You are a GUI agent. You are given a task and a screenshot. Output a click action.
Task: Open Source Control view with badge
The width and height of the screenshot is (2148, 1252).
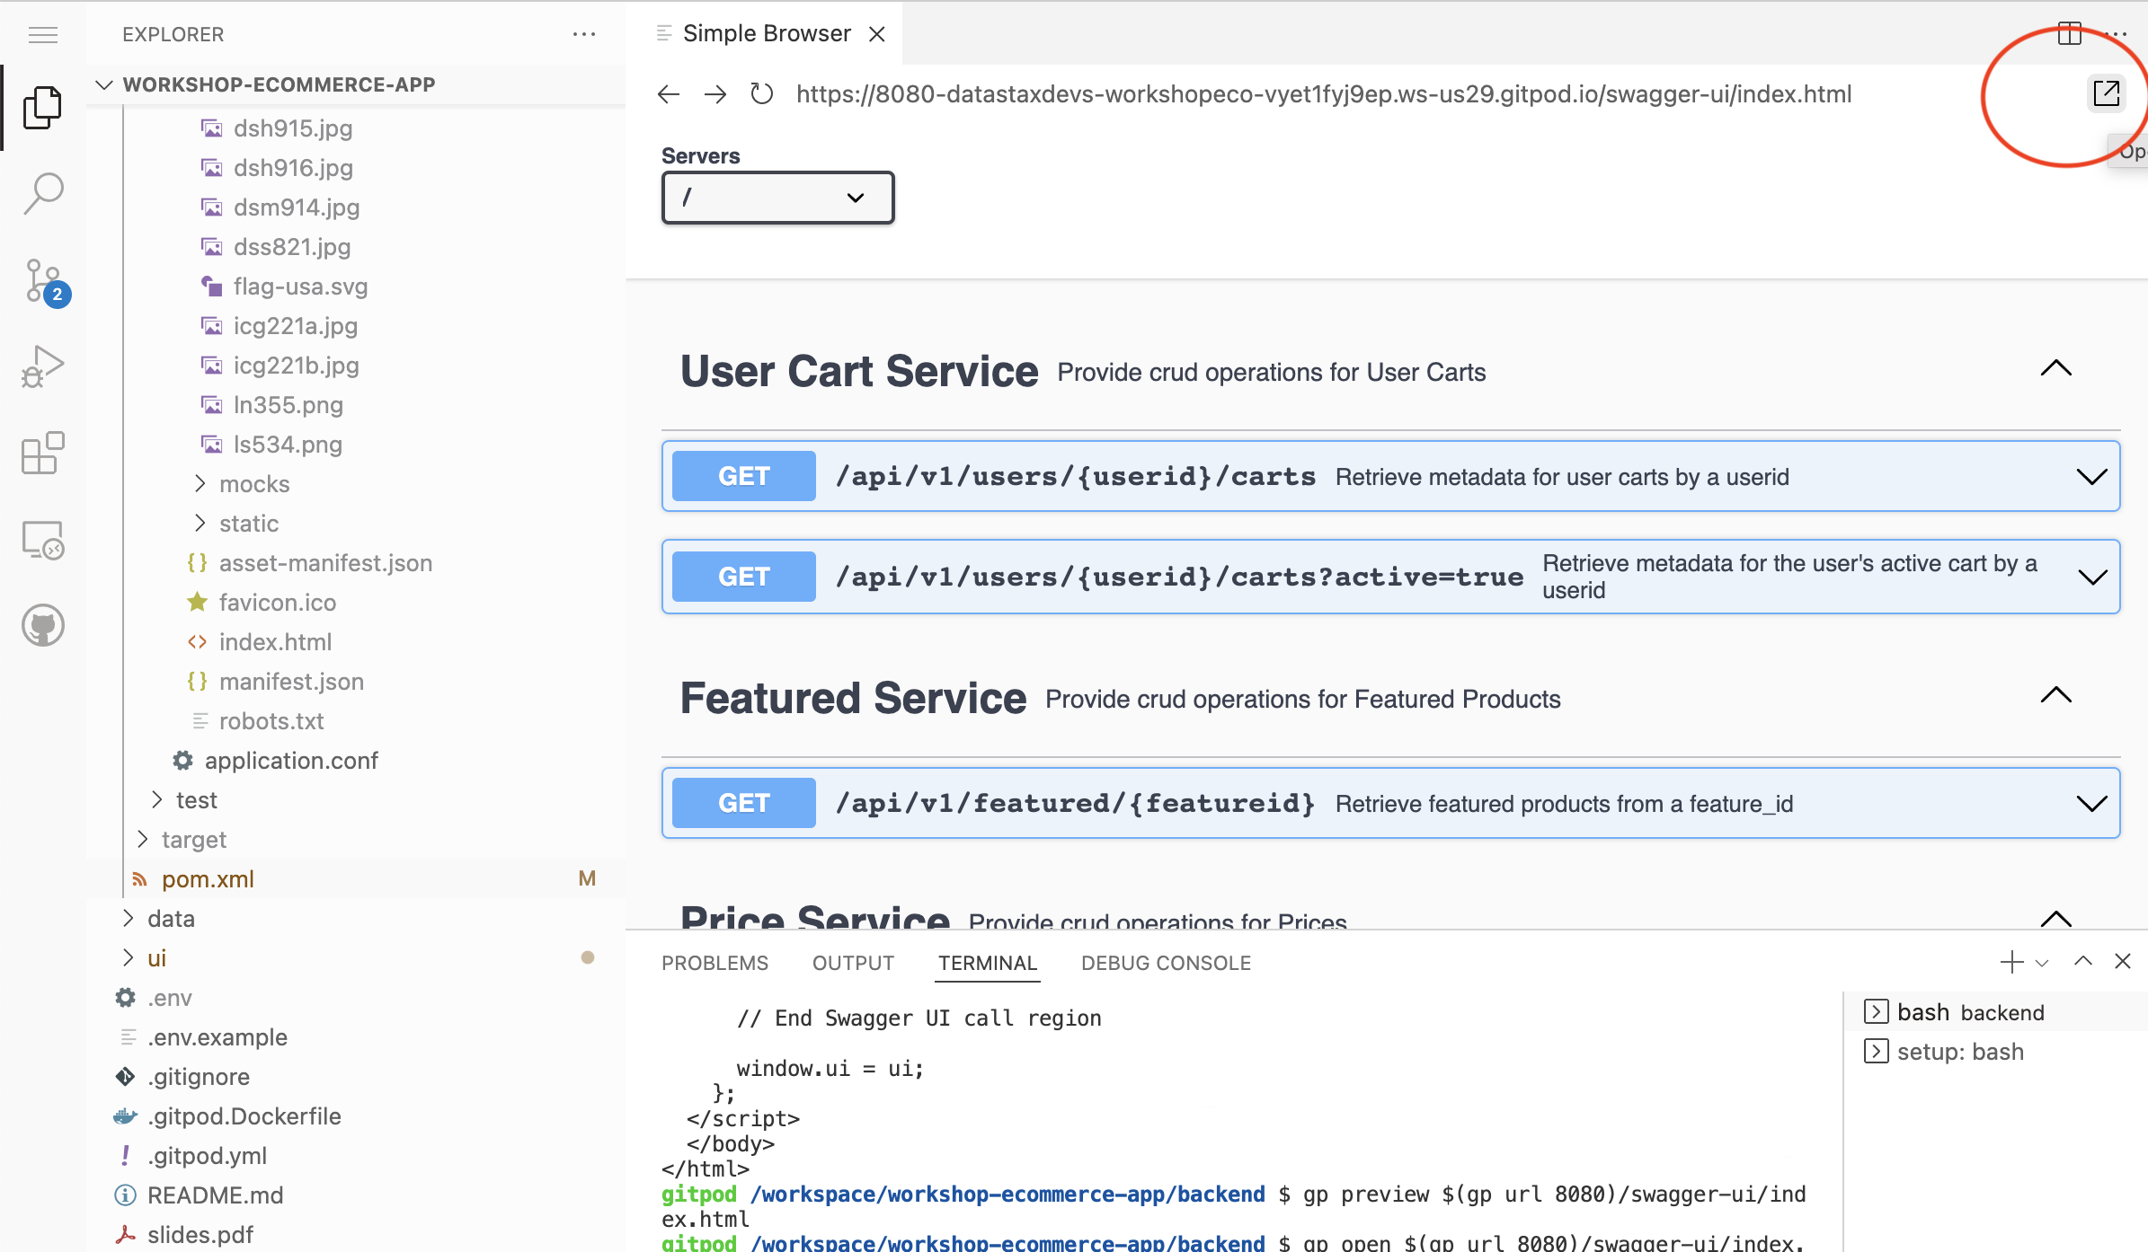click(43, 280)
